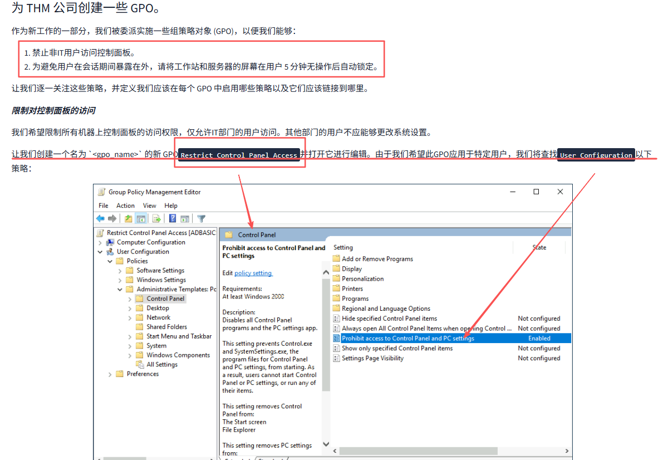Click the Export List toolbar icon
This screenshot has width=668, height=460.
point(157,219)
